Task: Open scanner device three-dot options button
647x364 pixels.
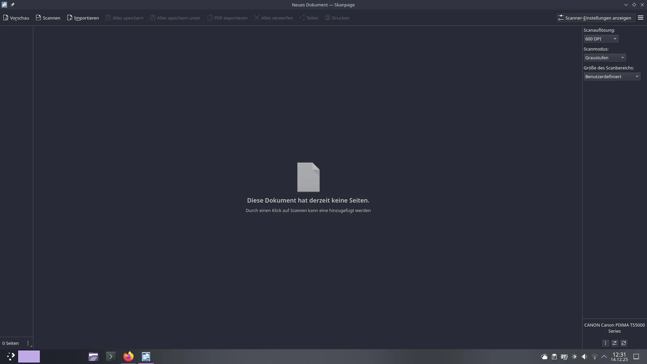Action: [606, 343]
